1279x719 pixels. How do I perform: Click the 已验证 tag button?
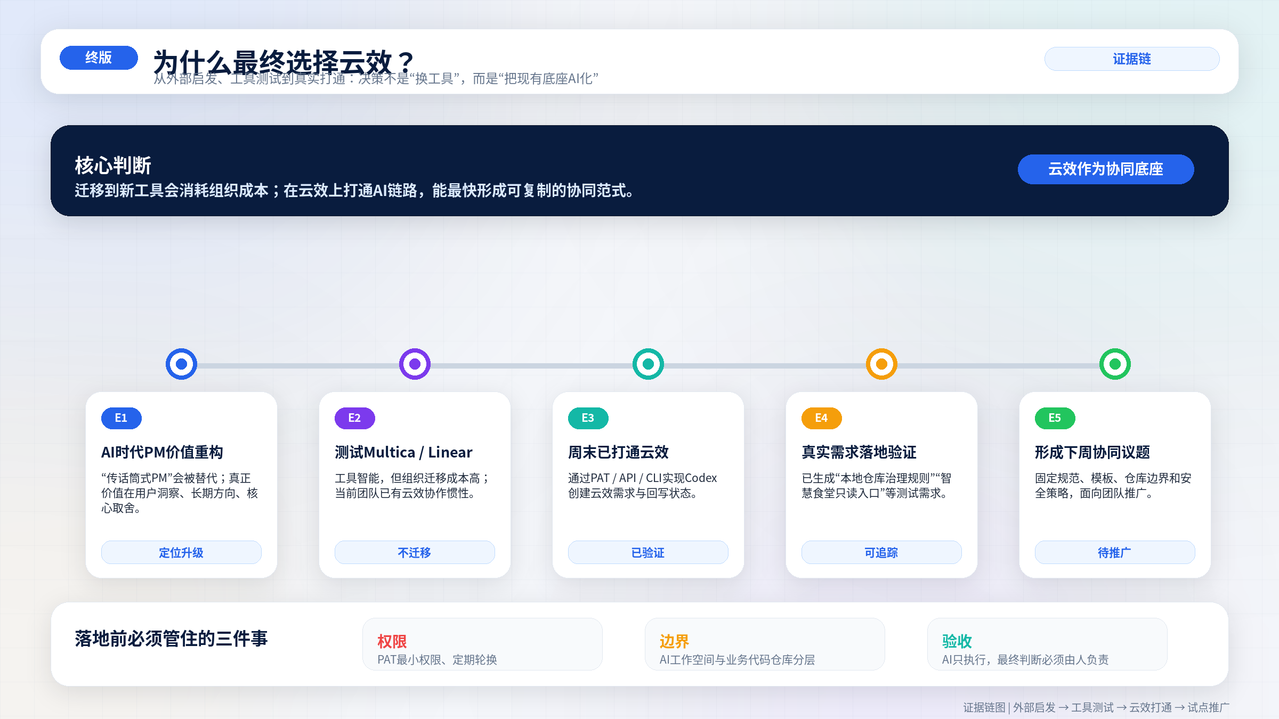tap(648, 552)
